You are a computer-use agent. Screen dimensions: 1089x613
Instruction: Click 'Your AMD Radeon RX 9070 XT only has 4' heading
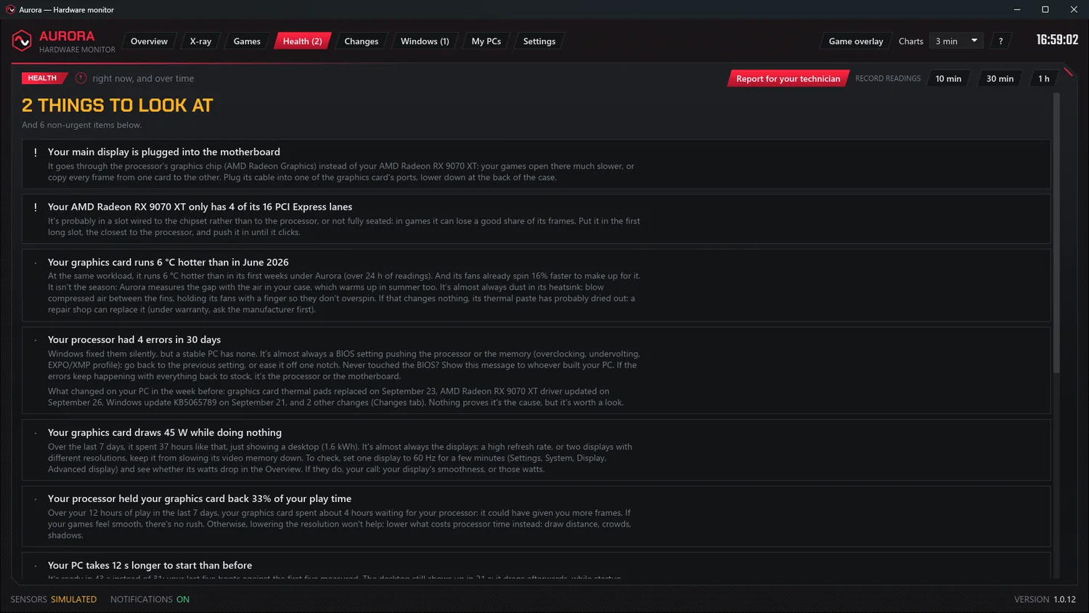pyautogui.click(x=200, y=207)
